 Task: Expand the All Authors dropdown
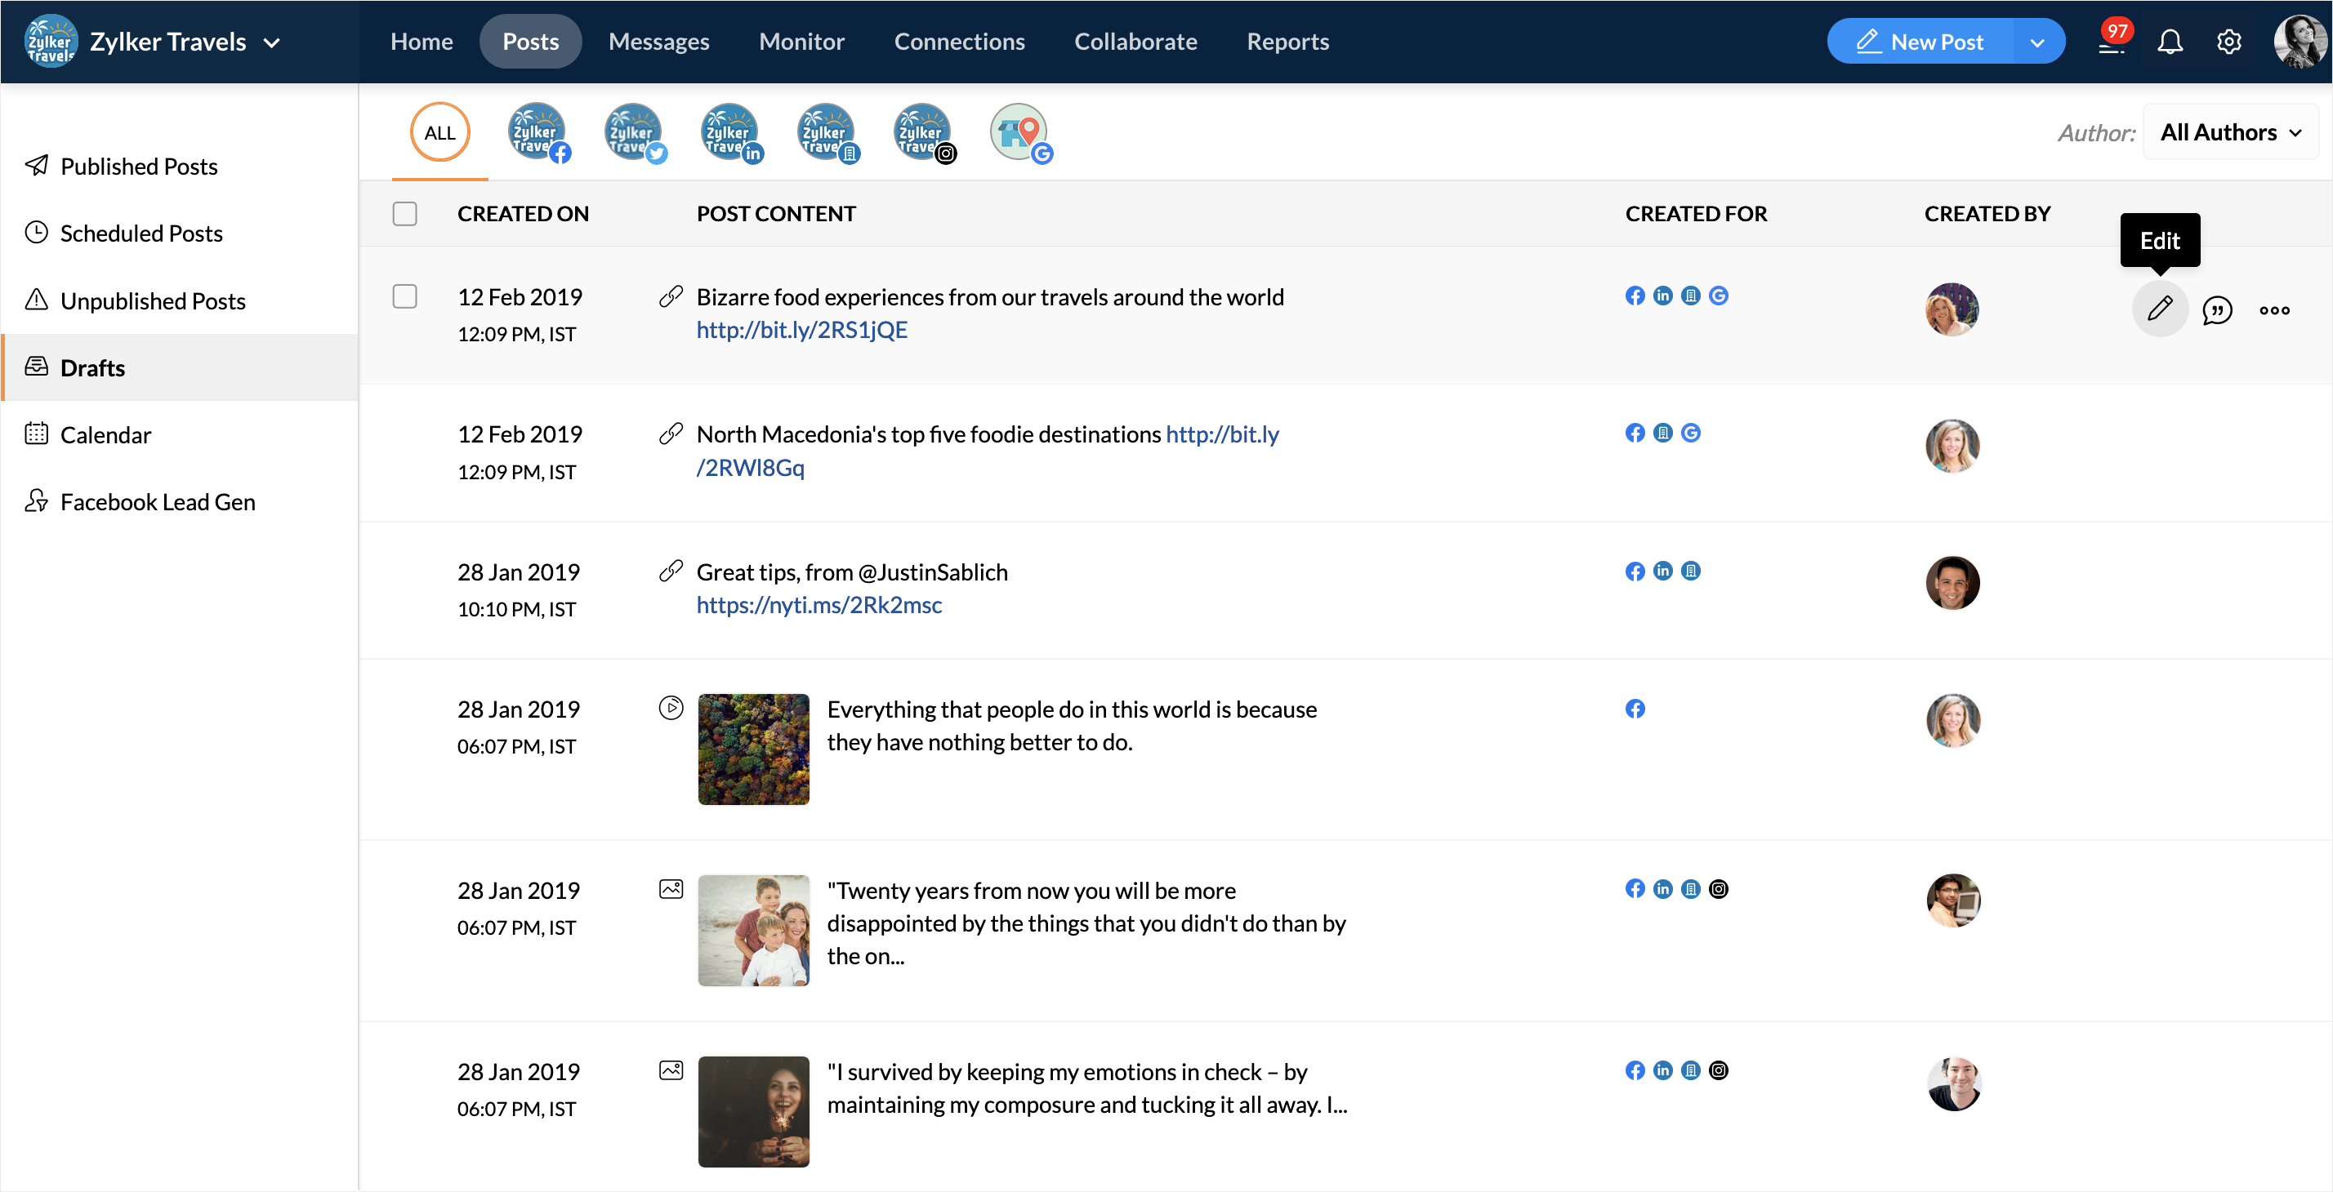[x=2228, y=132]
